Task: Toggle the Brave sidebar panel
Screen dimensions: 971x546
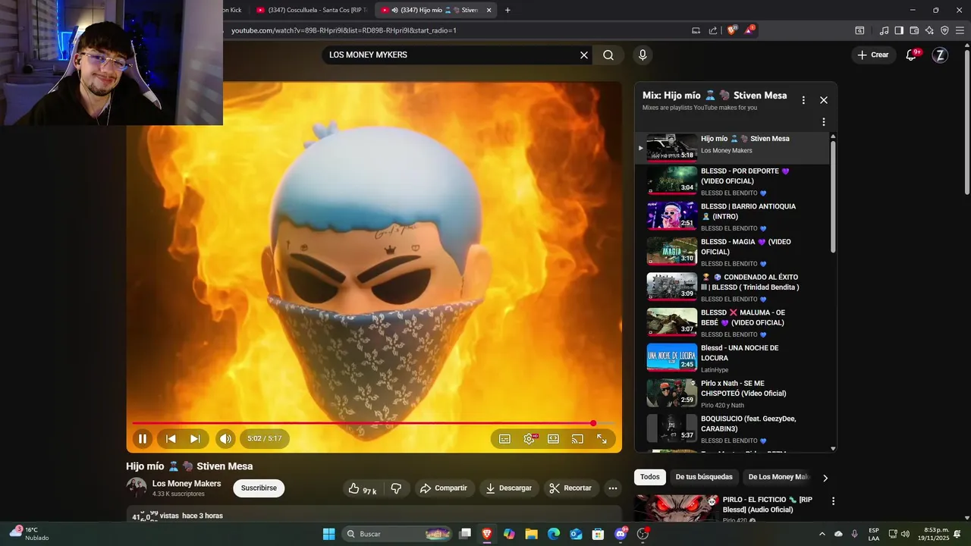Action: click(x=899, y=30)
